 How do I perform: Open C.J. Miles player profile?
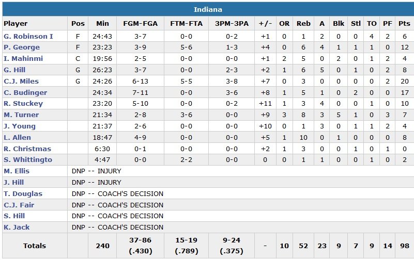(21, 81)
